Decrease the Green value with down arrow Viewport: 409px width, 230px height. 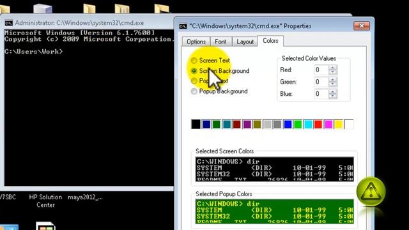coord(332,84)
